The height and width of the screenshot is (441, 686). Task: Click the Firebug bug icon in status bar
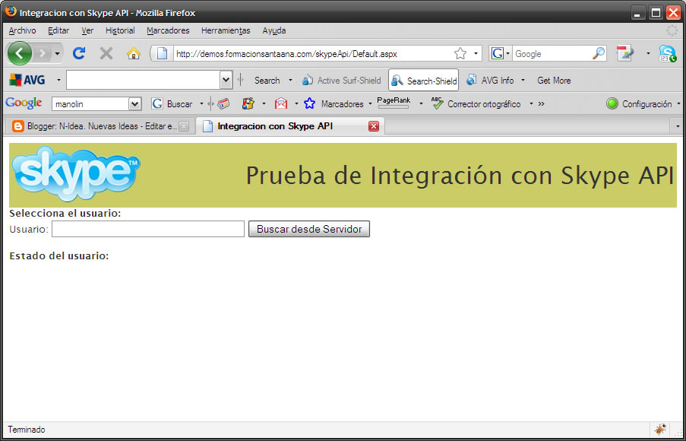(x=660, y=430)
